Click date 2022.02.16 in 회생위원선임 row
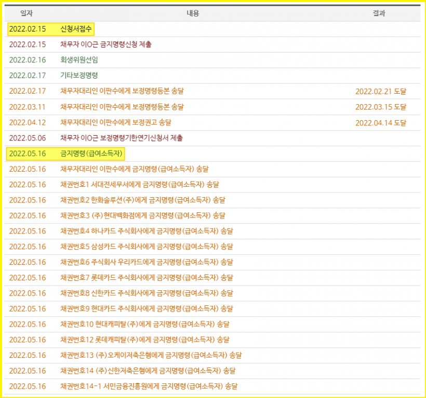 click(x=28, y=60)
